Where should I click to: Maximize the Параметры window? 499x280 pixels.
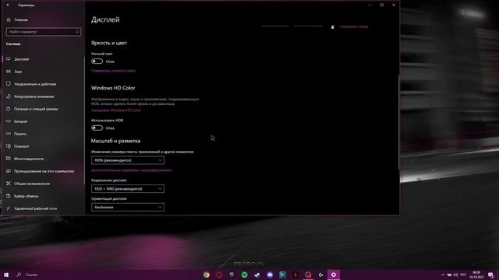(x=381, y=5)
